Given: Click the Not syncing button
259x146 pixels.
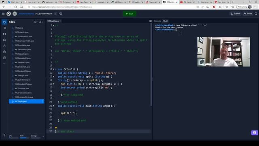Looking at the screenshot, I should 244,7.
